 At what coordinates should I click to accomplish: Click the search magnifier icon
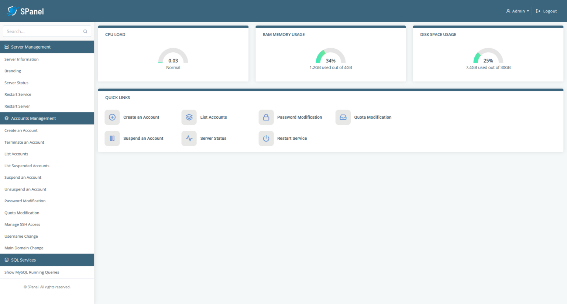coord(85,31)
